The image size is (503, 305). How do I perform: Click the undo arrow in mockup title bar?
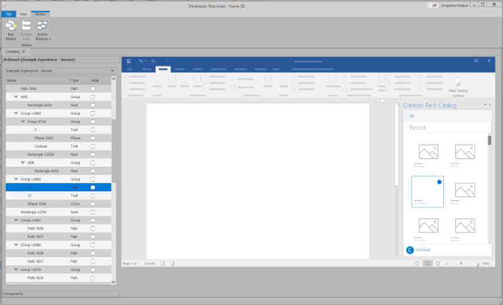click(141, 61)
